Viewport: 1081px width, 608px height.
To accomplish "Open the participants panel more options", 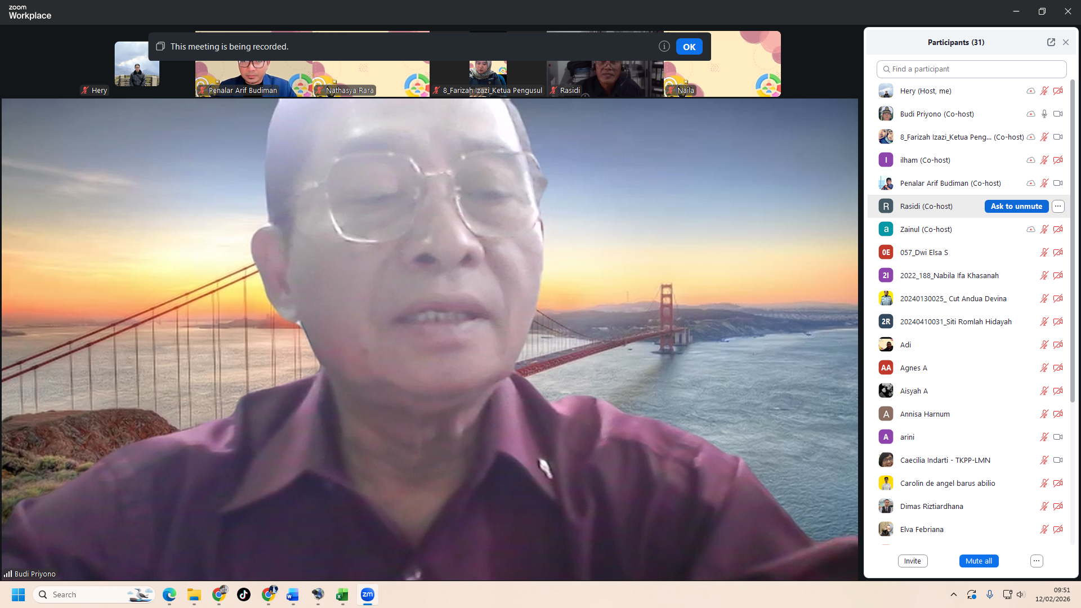I will pyautogui.click(x=1037, y=561).
